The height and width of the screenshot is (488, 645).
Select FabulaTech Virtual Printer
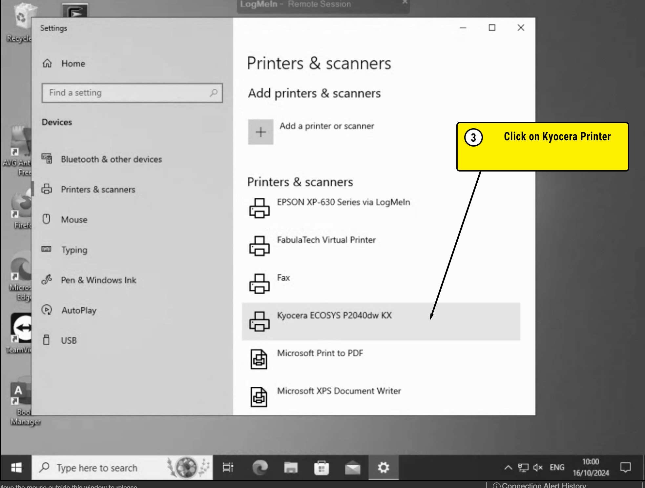point(381,246)
